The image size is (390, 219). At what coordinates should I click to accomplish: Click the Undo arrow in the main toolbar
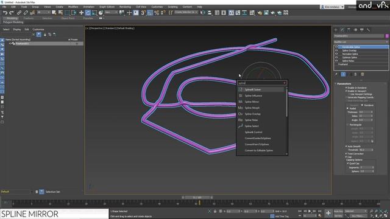[x=5, y=13]
